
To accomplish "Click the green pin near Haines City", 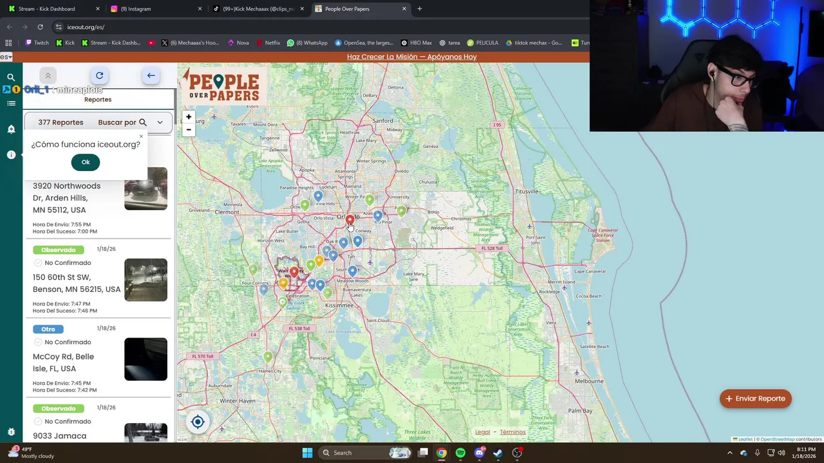I will coord(268,356).
